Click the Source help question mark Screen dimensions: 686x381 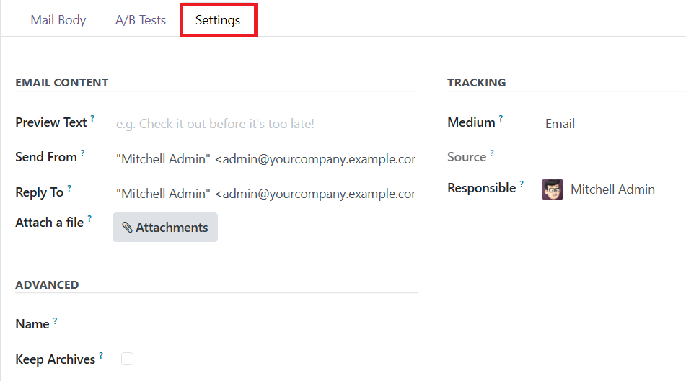[492, 153]
